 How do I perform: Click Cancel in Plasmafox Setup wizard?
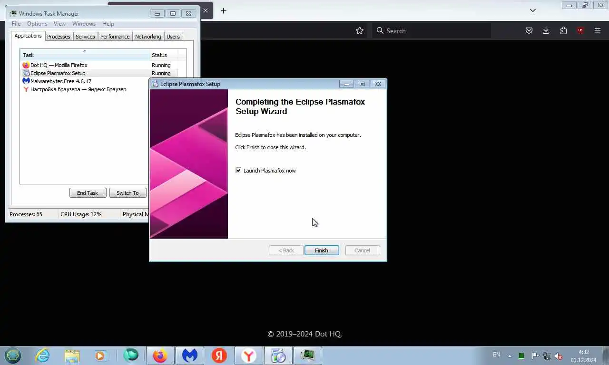362,250
